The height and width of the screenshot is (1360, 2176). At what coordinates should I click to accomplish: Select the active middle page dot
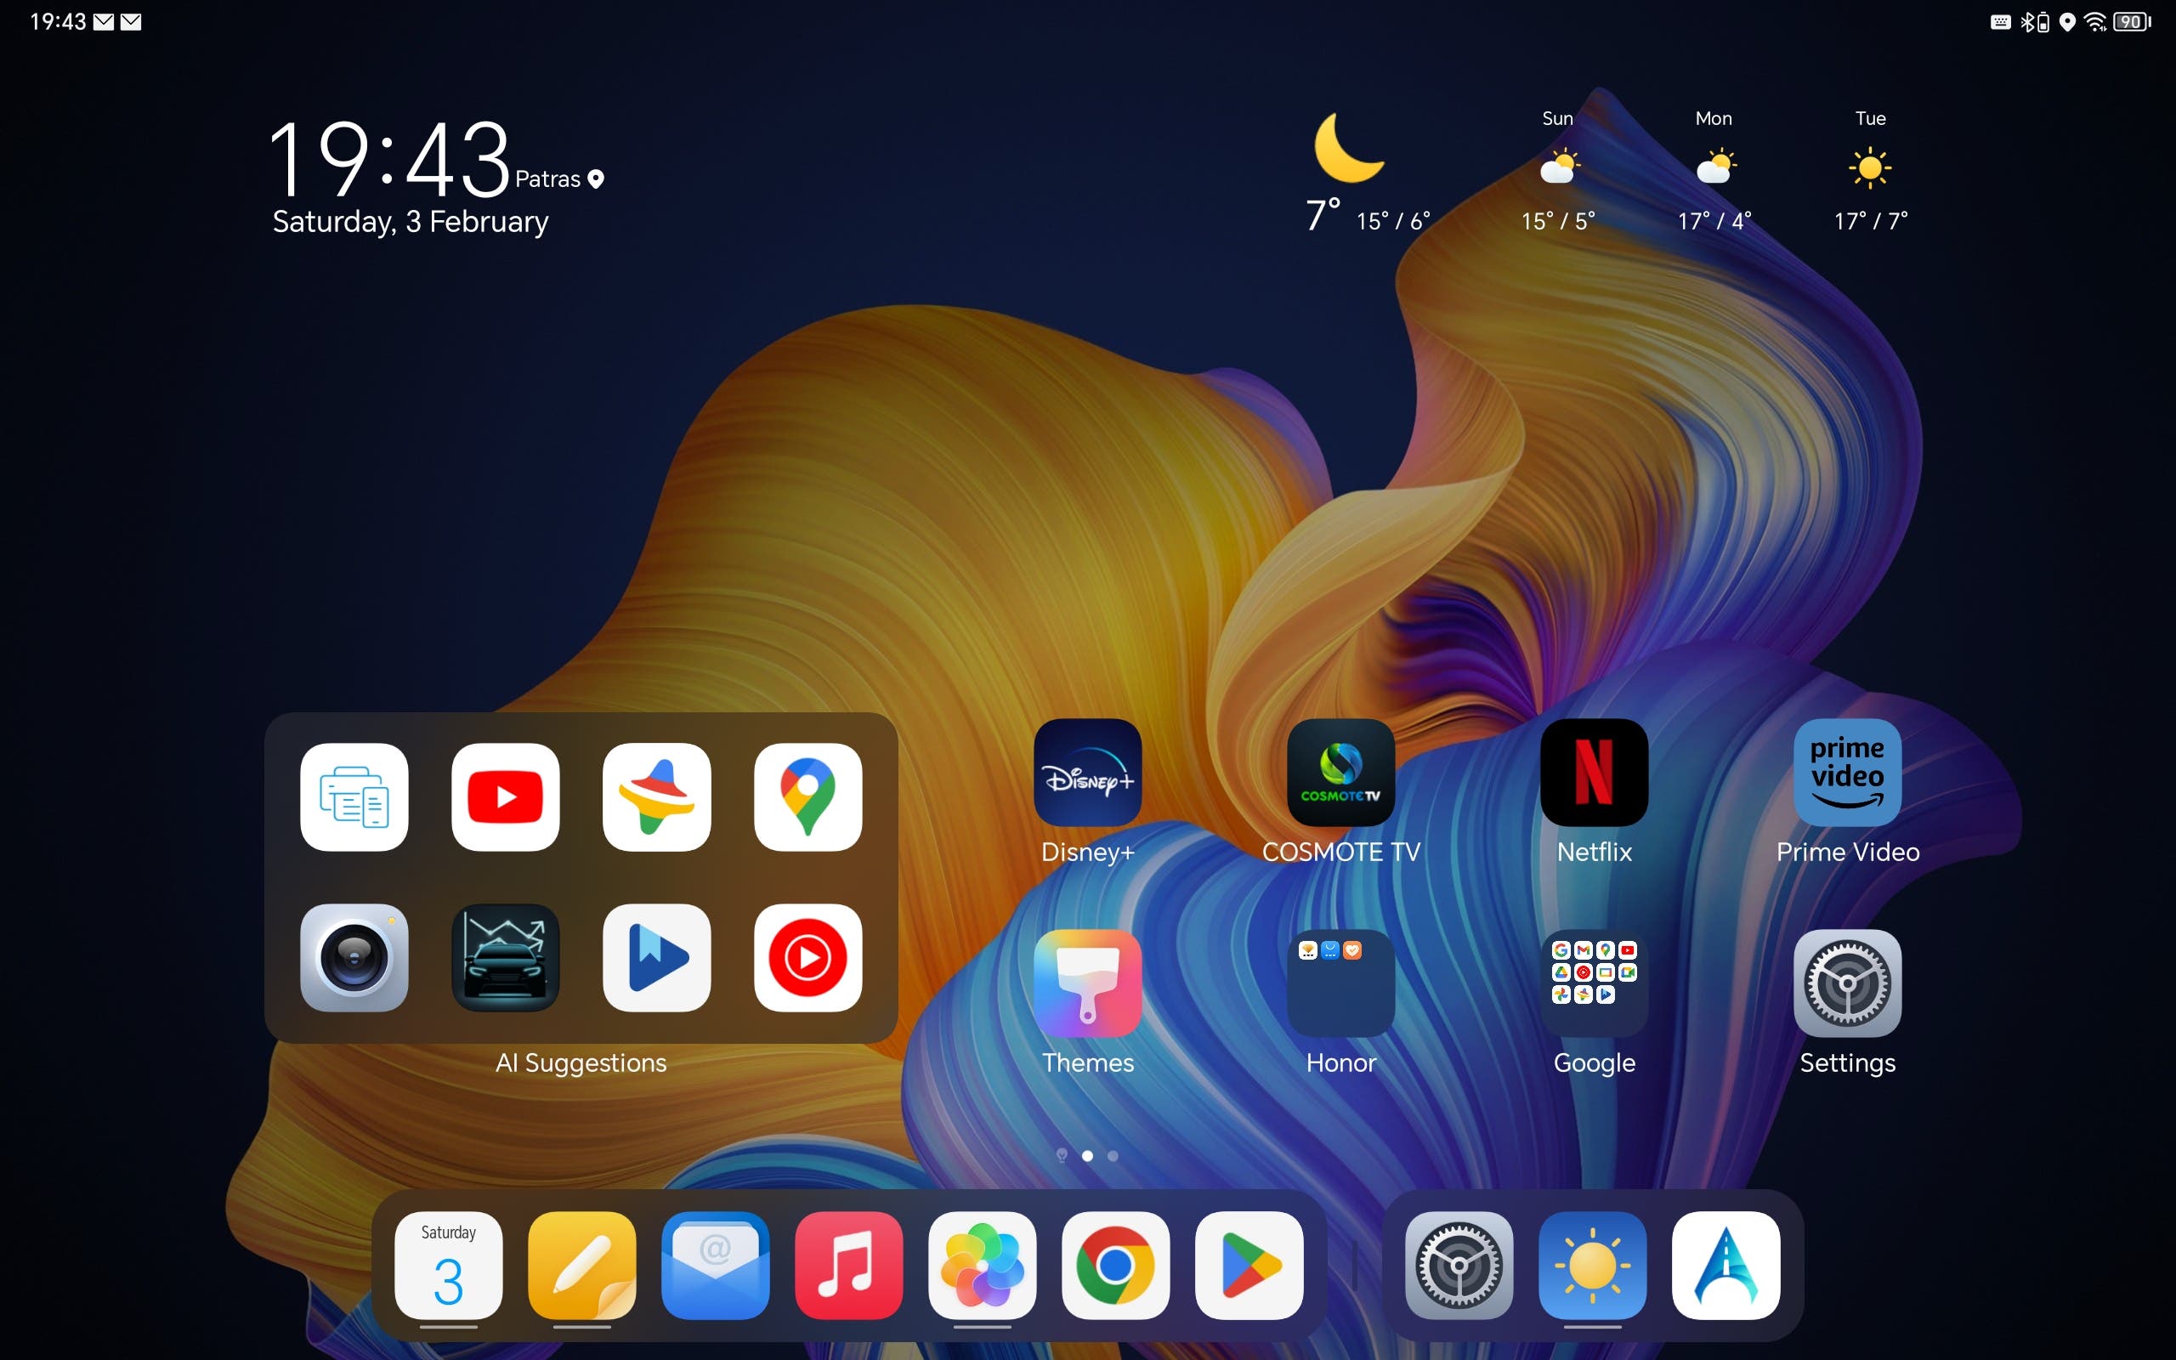tap(1087, 1156)
